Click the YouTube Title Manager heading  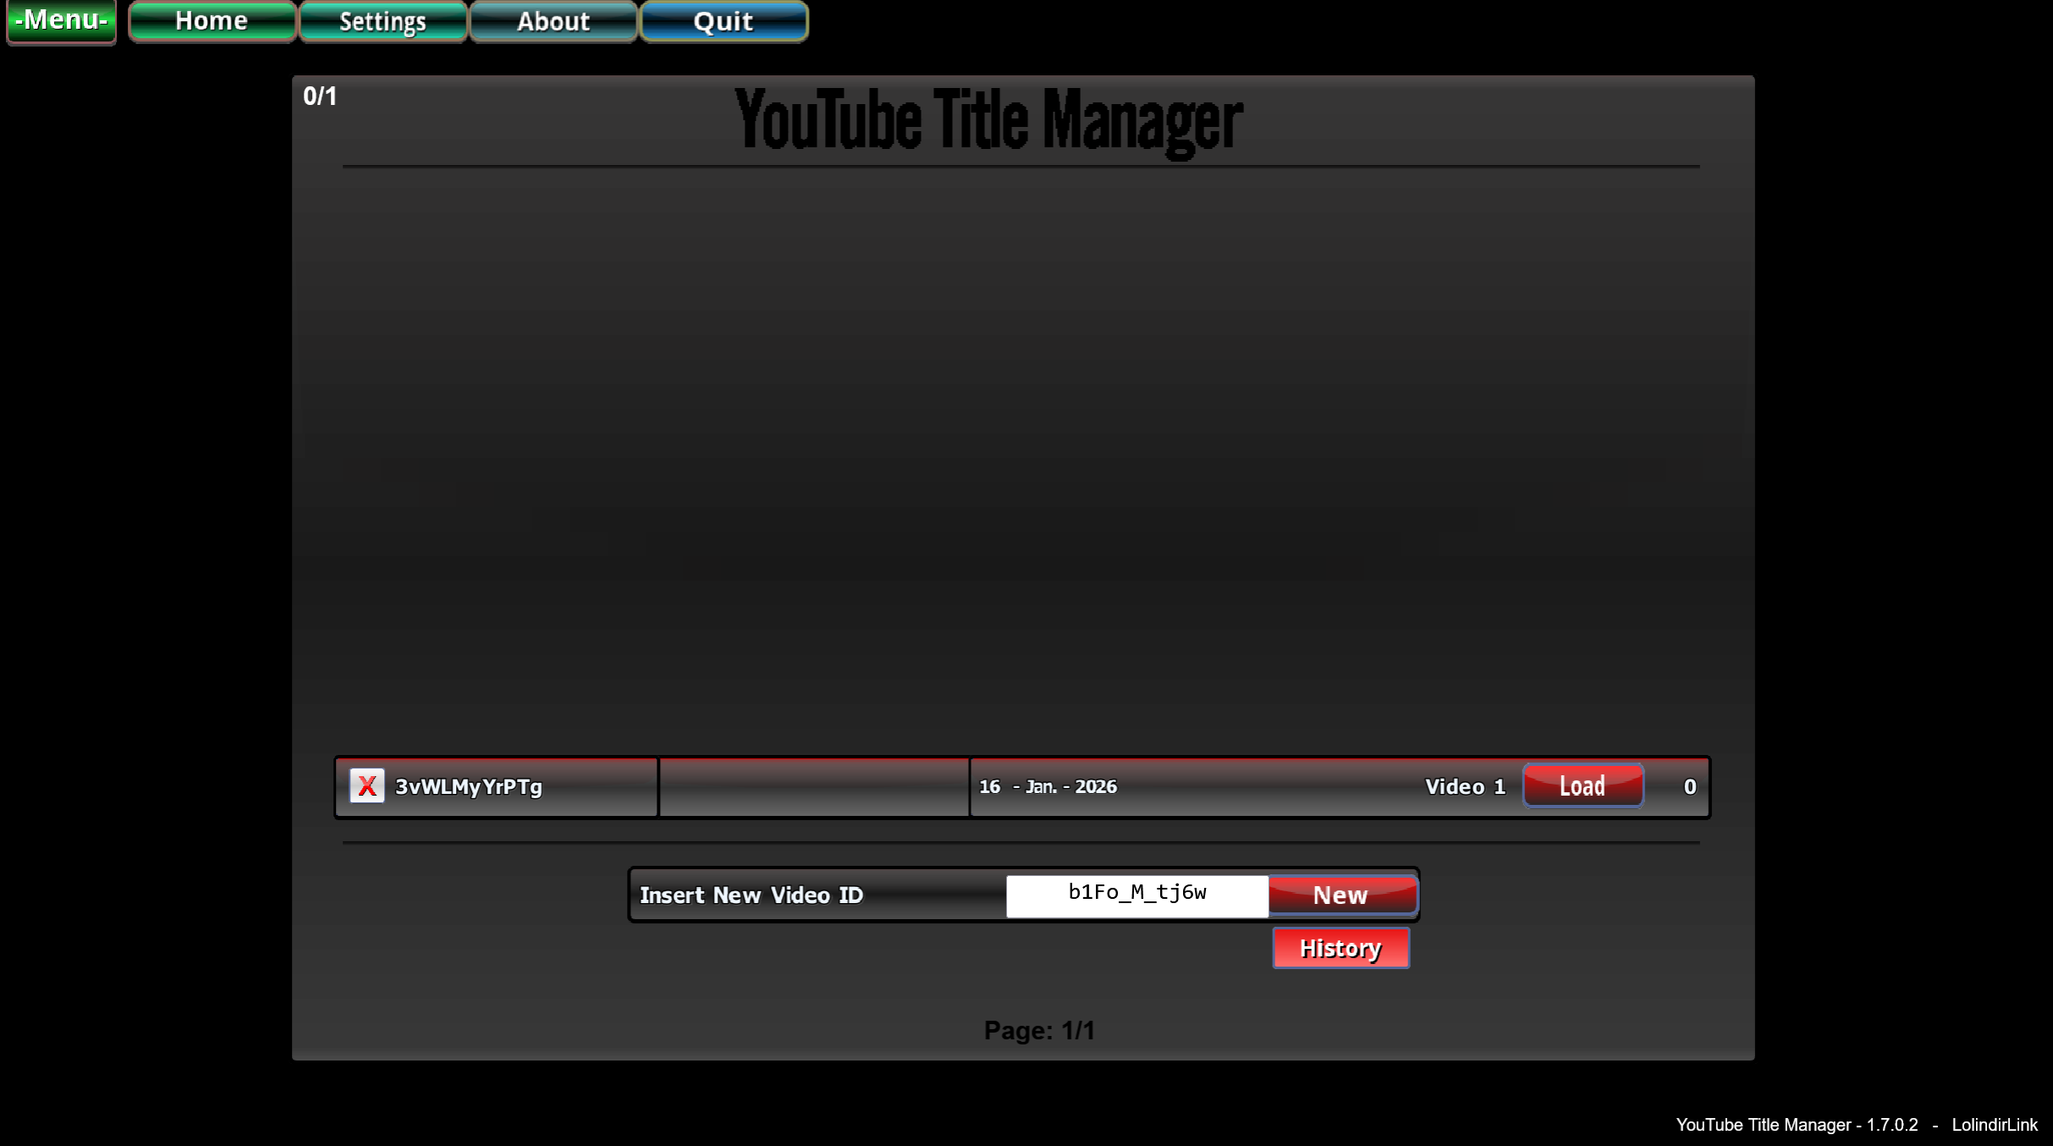[x=988, y=120]
